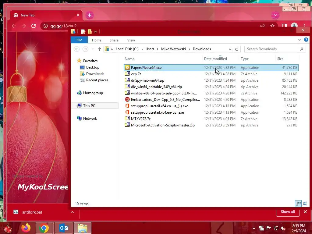
Task: Open Network in the navigation pane
Action: click(90, 119)
